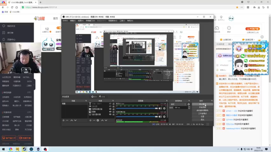Open the Windows Start menu

[3, 149]
